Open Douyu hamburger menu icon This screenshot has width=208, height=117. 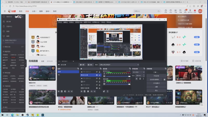(x=5, y=11)
